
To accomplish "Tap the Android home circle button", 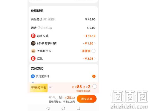I will pyautogui.click(x=63, y=108).
